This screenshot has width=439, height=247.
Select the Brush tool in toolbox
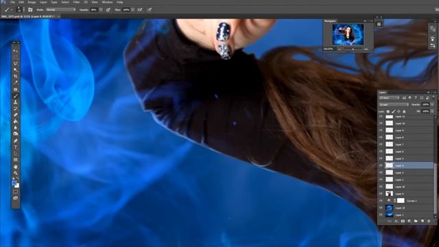pos(15,96)
